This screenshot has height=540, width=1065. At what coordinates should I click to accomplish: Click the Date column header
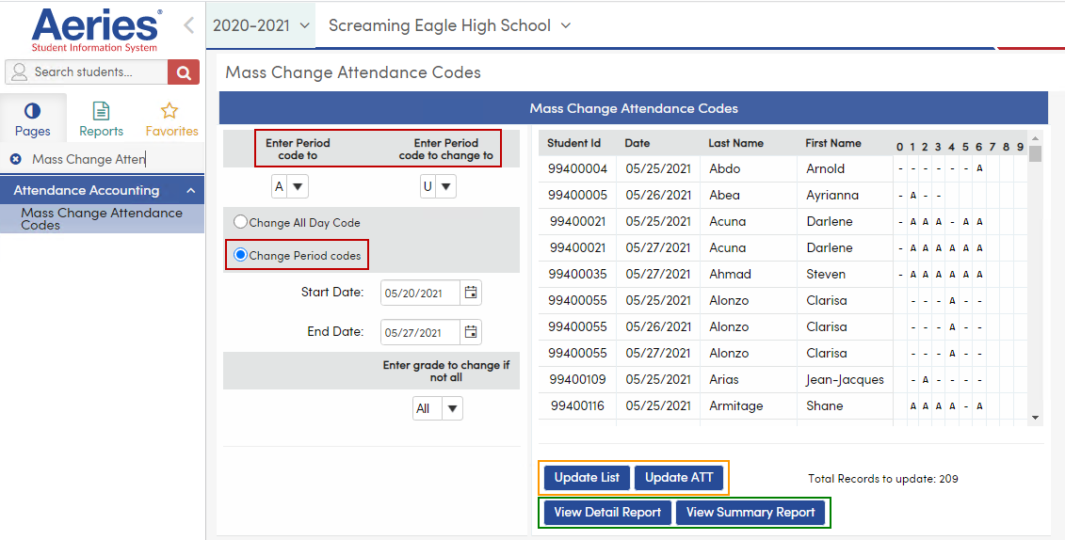637,143
